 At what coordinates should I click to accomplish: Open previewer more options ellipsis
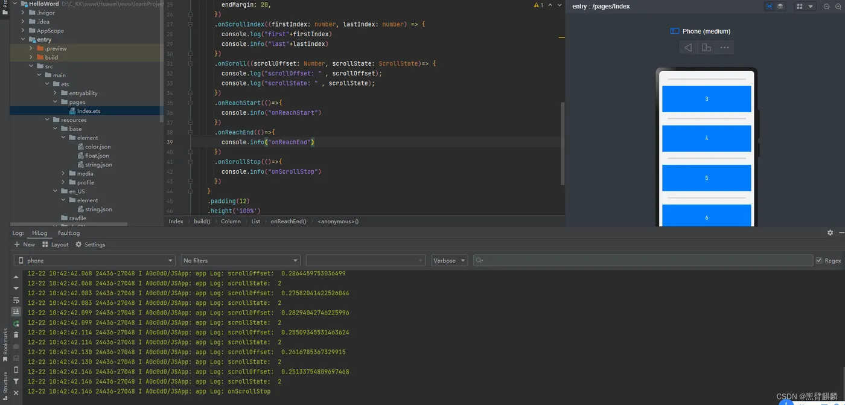[x=724, y=48]
